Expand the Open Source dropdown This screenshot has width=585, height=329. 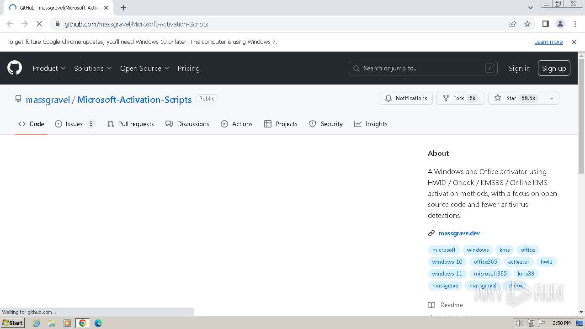click(144, 68)
